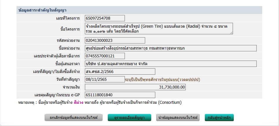Focus the ชื่อผู้เสนอราคา bidder name field
Viewport: 279px width, 126px height.
coord(171,64)
